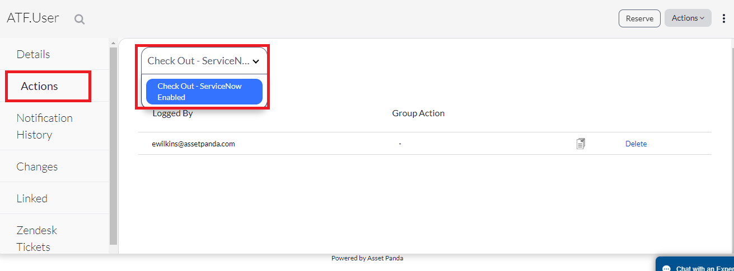
Task: Open the Details tab in sidebar
Action: [54, 54]
